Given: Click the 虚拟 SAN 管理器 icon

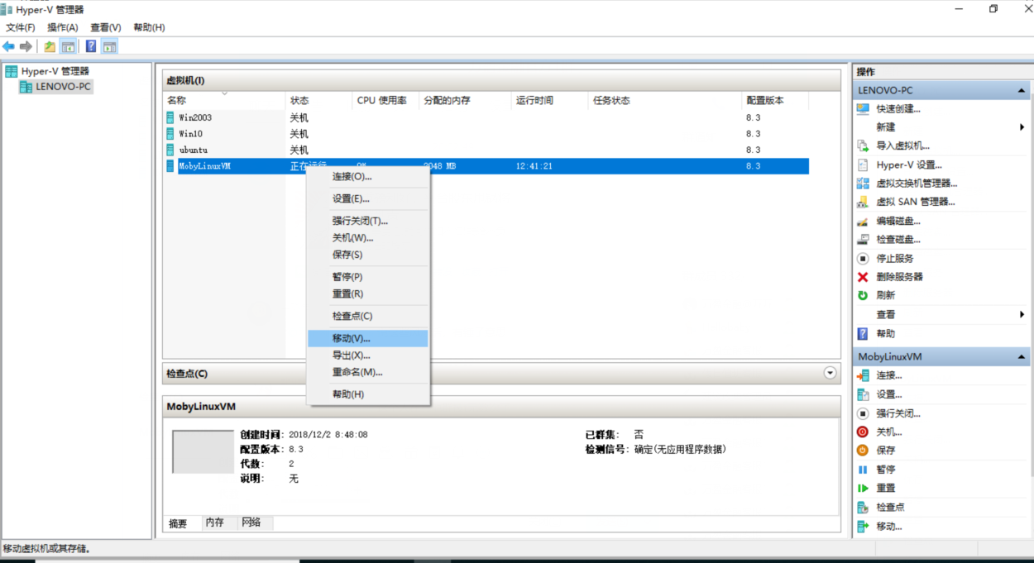Looking at the screenshot, I should [863, 202].
